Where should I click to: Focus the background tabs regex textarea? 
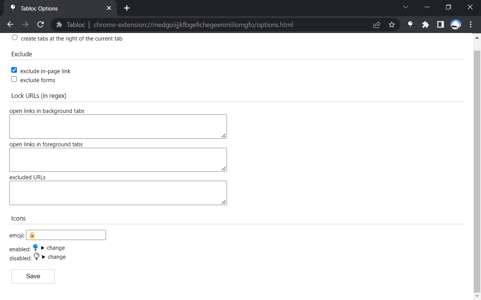tap(118, 127)
